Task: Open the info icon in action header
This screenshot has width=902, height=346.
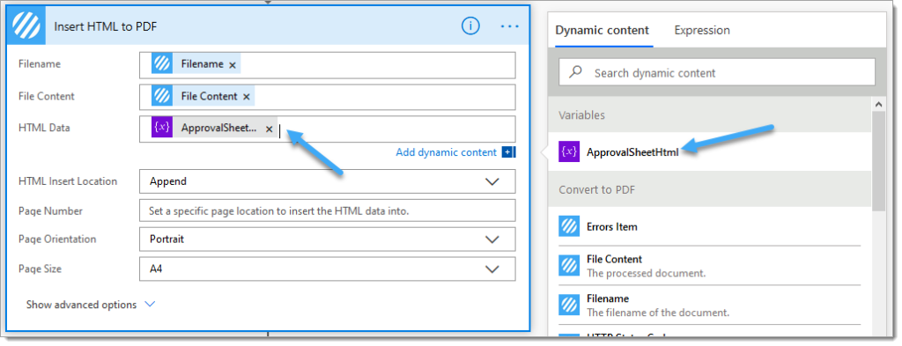Action: coord(470,26)
